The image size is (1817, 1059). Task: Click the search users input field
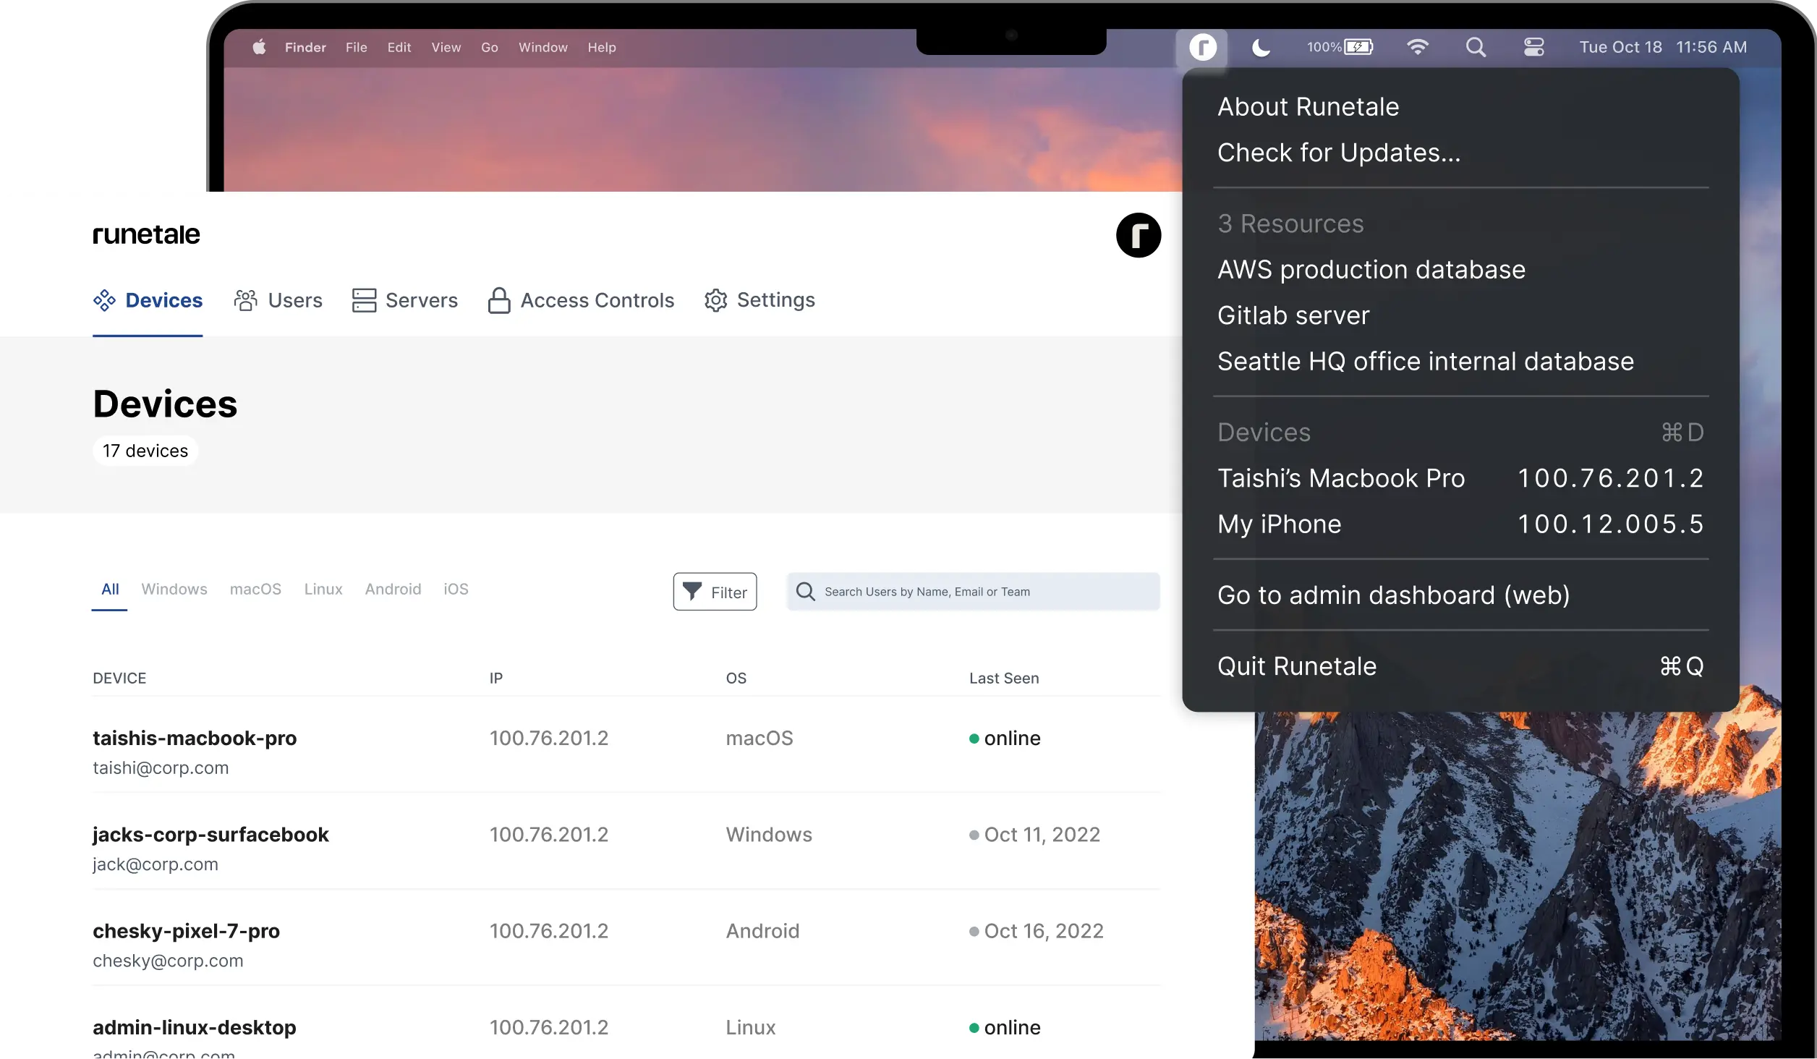[973, 592]
